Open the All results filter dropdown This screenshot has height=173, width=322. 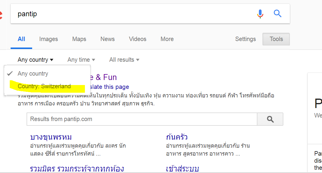124,60
